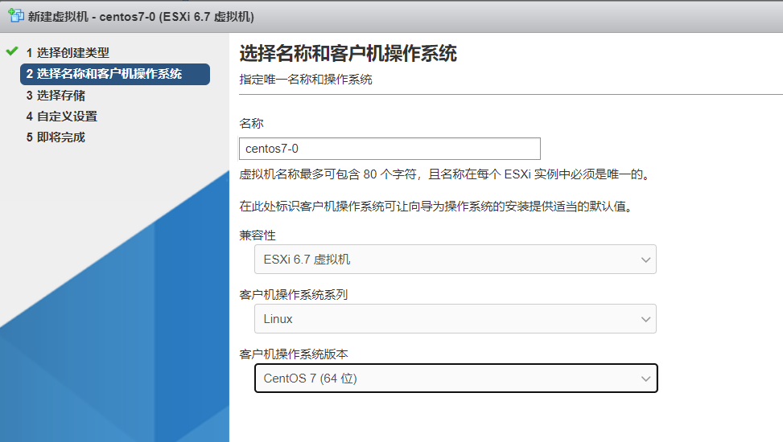Click the 客户机操作系统系列 label

click(294, 294)
